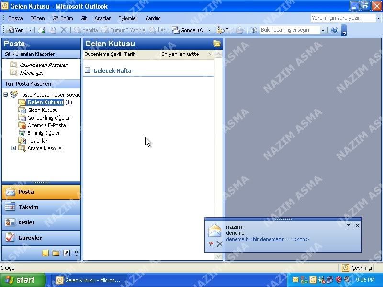Screen dimensions: 383x287
Task: Select the Gelen Kutusu folder in the tree
Action: click(x=45, y=102)
